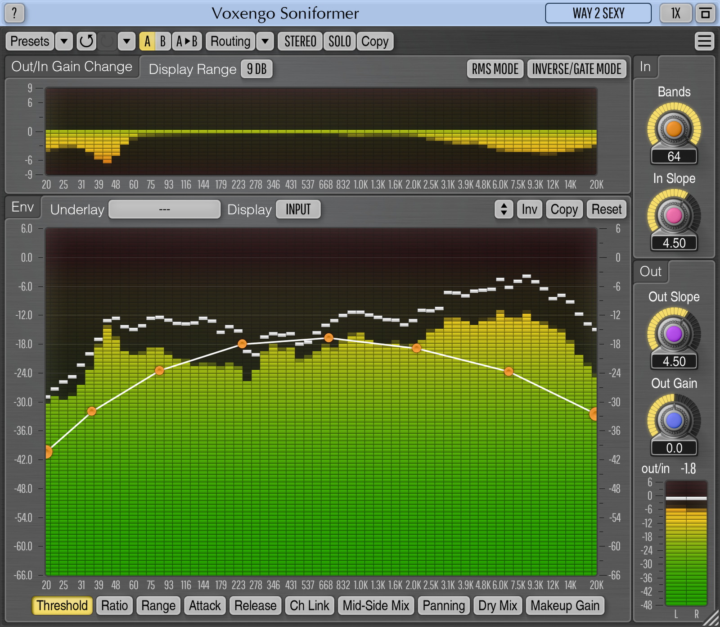Open the hamburger settings menu

pyautogui.click(x=704, y=41)
